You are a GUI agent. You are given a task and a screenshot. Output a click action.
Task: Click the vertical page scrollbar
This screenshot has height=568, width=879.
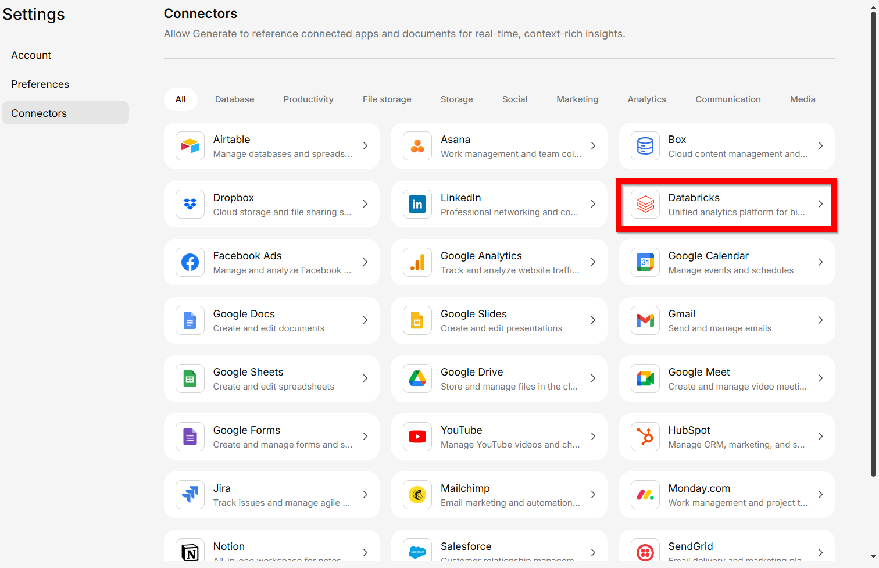coord(873,244)
